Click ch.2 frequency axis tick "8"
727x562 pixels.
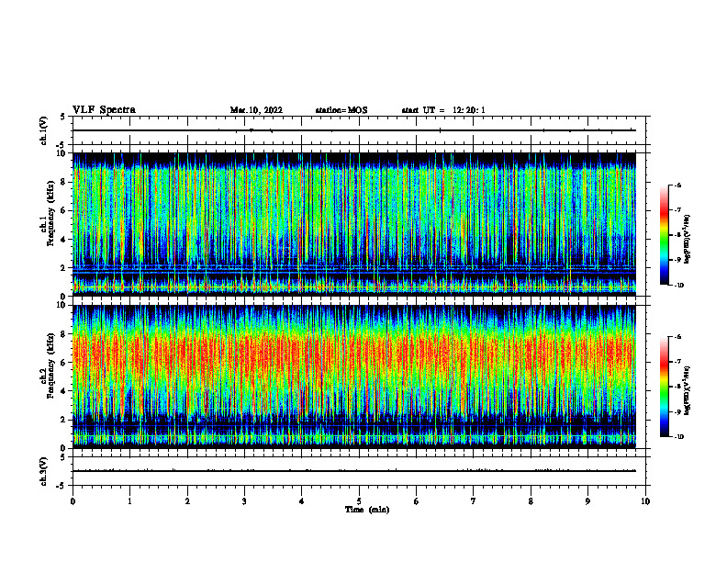pos(63,334)
